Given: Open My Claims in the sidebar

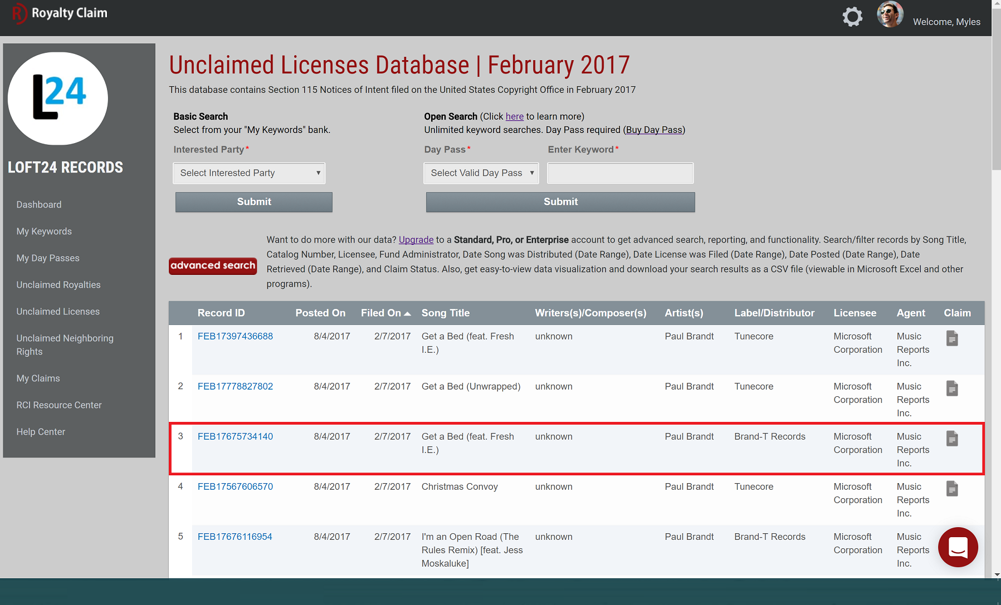Looking at the screenshot, I should point(38,378).
